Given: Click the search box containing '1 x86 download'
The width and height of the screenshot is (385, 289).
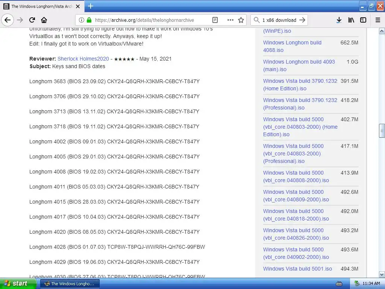Looking at the screenshot, I should pyautogui.click(x=279, y=20).
